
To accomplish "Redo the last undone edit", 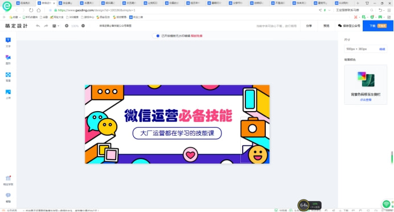I will (x=46, y=26).
